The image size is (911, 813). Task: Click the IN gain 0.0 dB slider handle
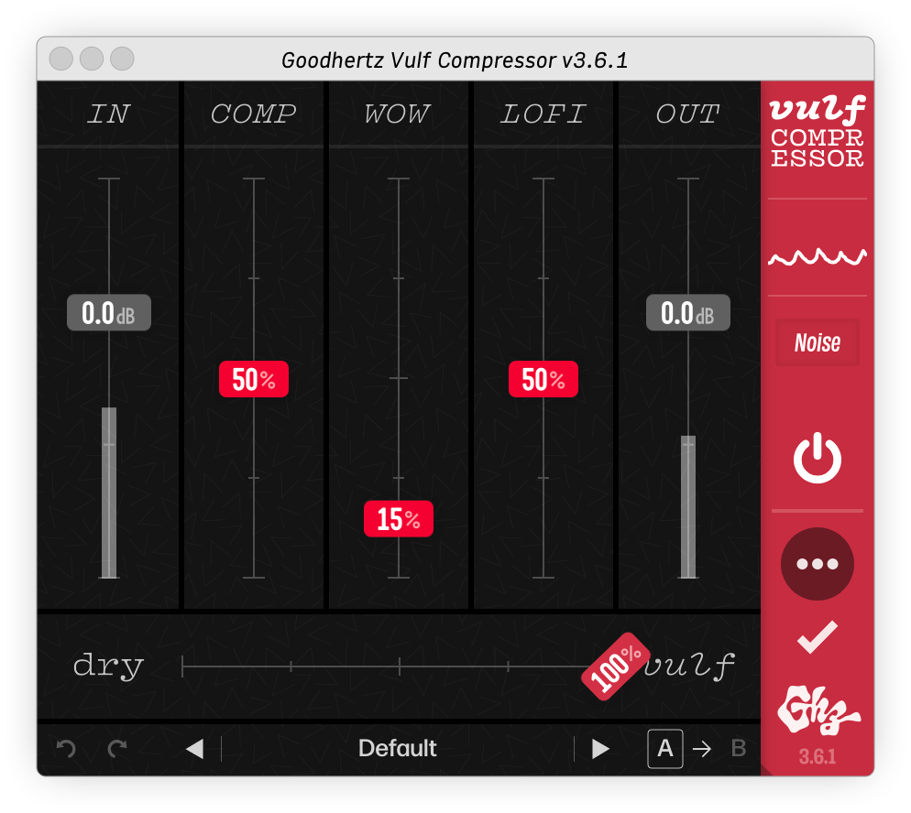(x=109, y=312)
